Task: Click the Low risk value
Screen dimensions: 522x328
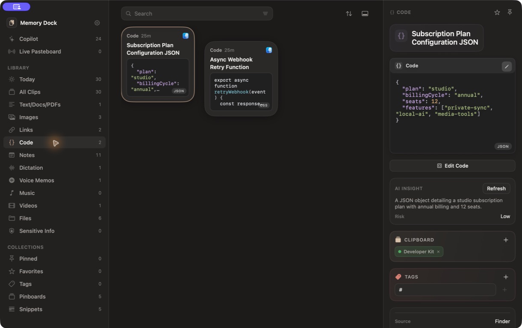Action: pos(505,217)
